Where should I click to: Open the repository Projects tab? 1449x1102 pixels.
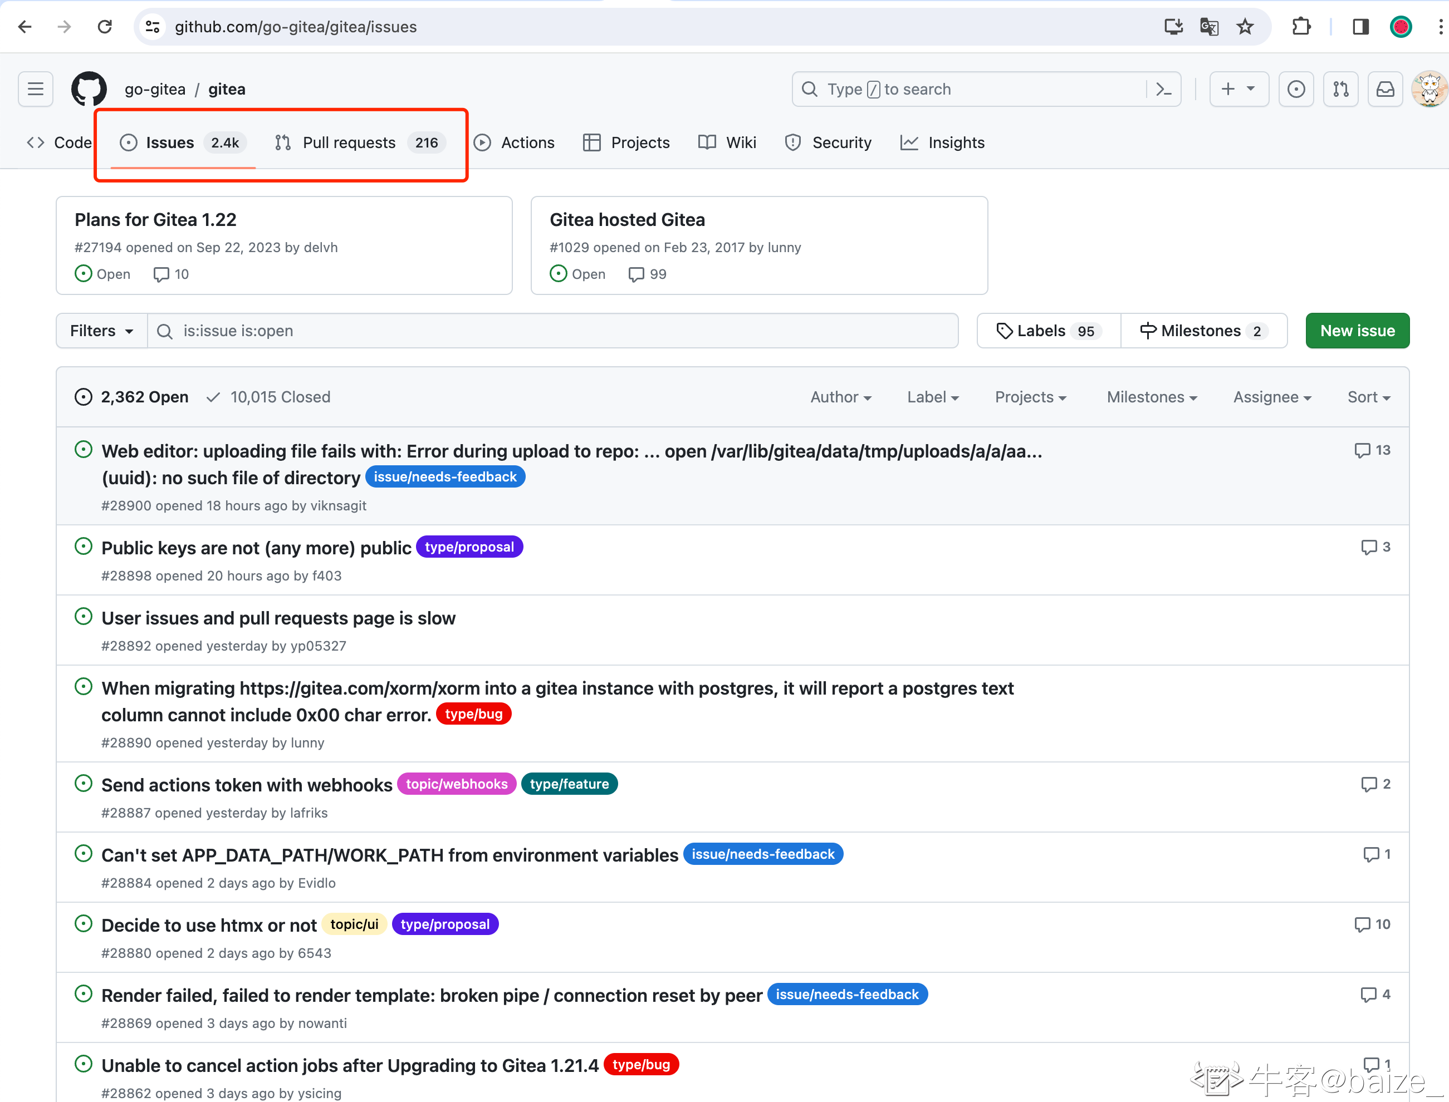(626, 142)
